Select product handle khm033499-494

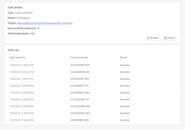coord(80,106)
